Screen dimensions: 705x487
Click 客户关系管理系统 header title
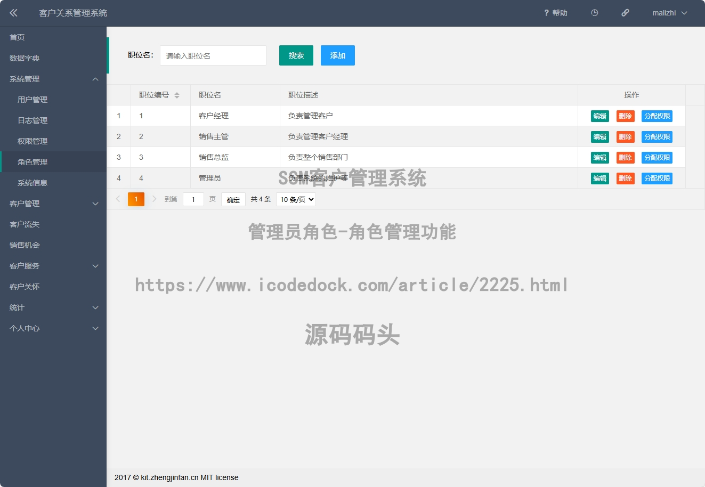click(x=73, y=13)
